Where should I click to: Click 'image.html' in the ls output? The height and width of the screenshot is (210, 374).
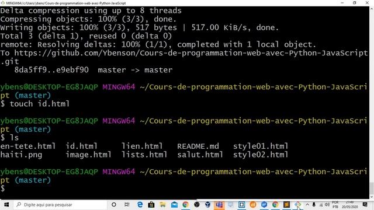coord(88,155)
